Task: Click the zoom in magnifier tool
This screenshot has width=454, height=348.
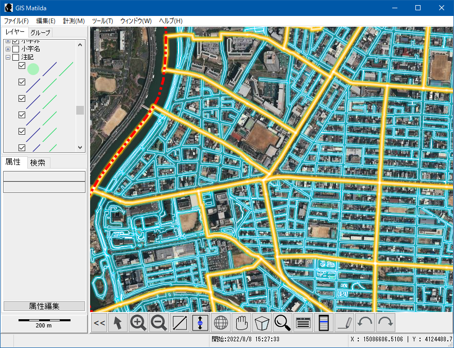Action: (138, 323)
